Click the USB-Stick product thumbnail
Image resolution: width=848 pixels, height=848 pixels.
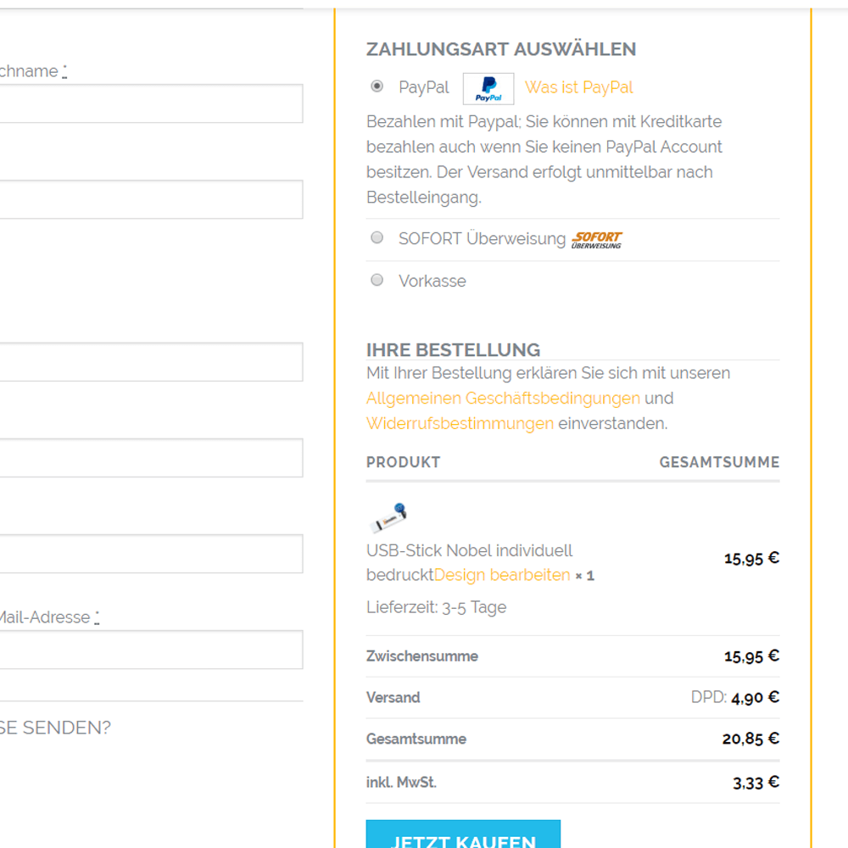(389, 515)
